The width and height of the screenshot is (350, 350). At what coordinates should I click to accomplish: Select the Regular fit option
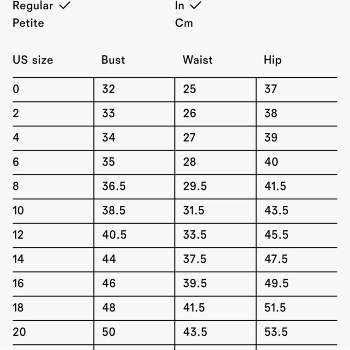tap(33, 5)
